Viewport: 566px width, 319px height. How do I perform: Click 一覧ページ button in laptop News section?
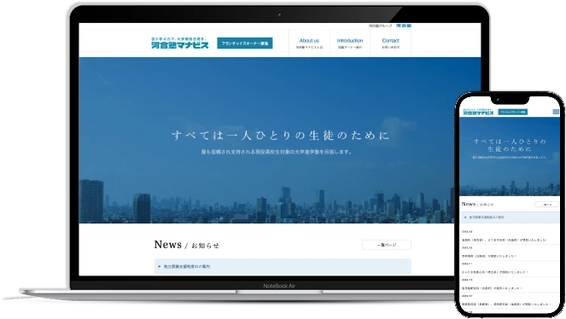[386, 245]
